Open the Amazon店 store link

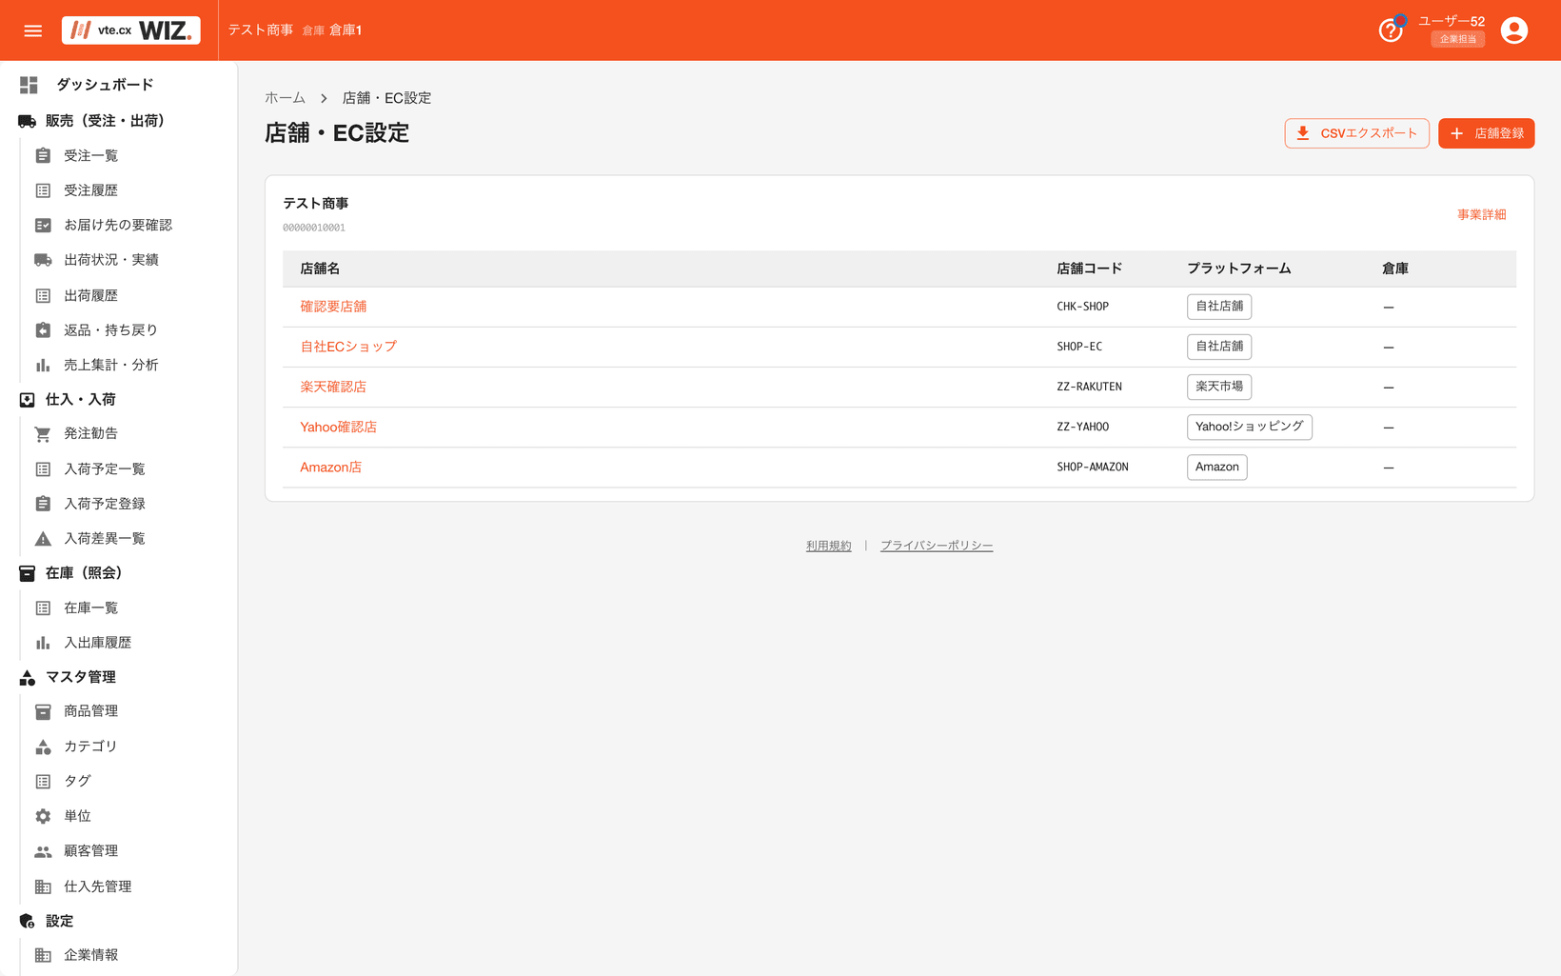click(330, 467)
